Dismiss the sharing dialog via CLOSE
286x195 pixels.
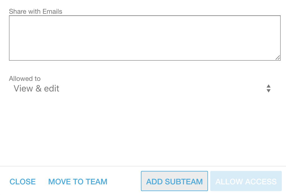point(22,182)
